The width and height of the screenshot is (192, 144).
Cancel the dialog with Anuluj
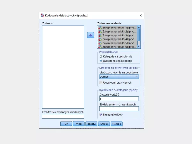point(104,124)
